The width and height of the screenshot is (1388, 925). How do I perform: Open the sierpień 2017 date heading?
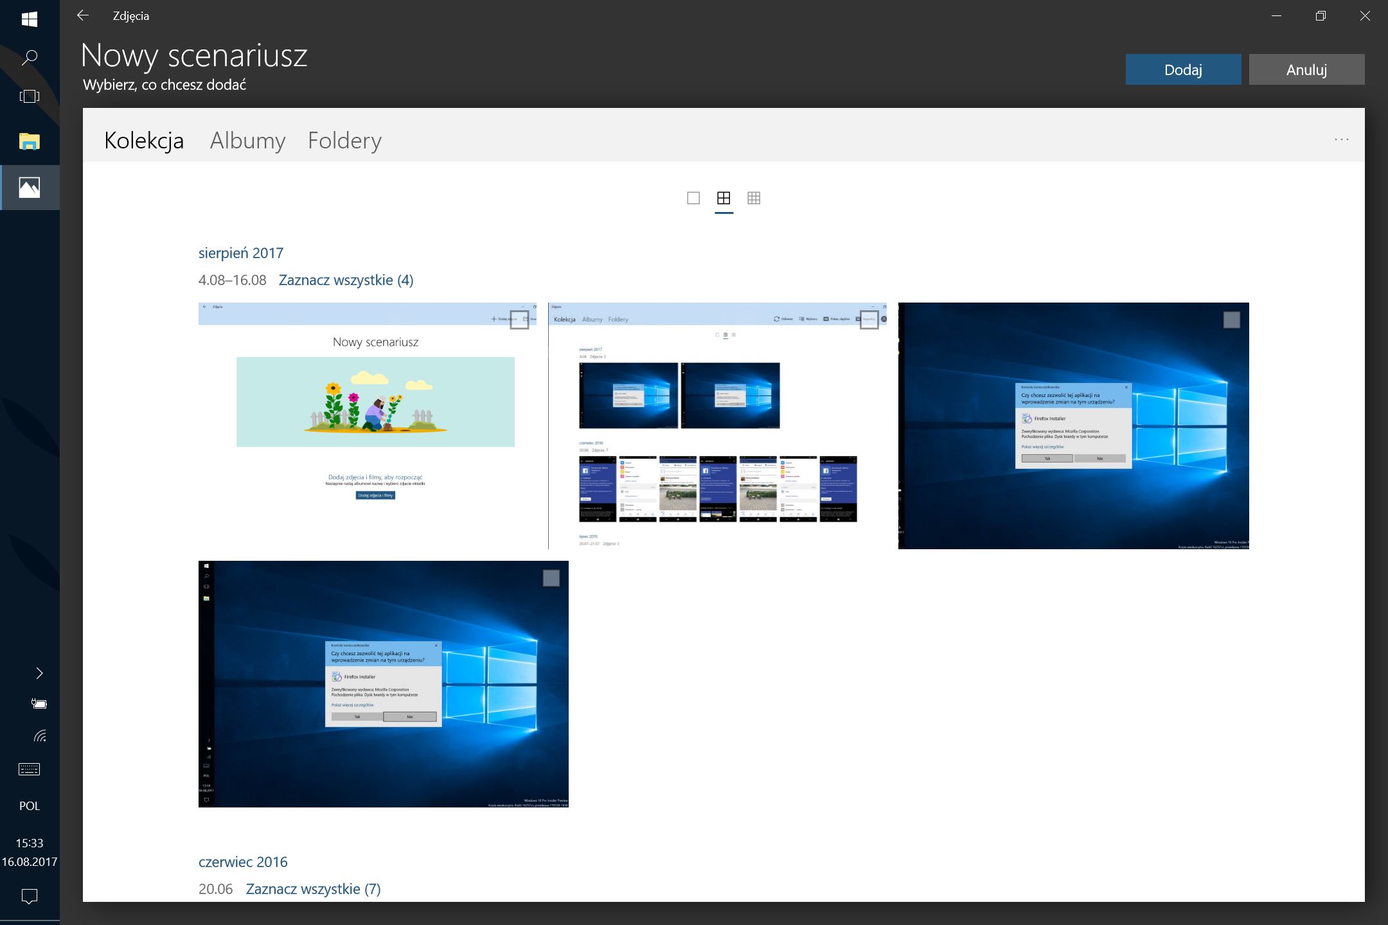(240, 253)
